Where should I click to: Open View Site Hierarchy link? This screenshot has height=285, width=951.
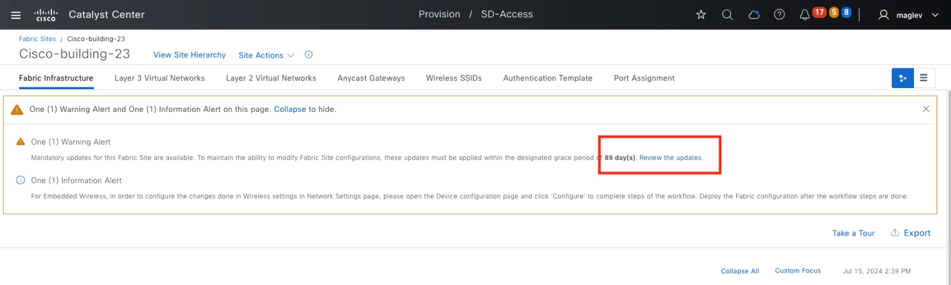click(x=189, y=55)
